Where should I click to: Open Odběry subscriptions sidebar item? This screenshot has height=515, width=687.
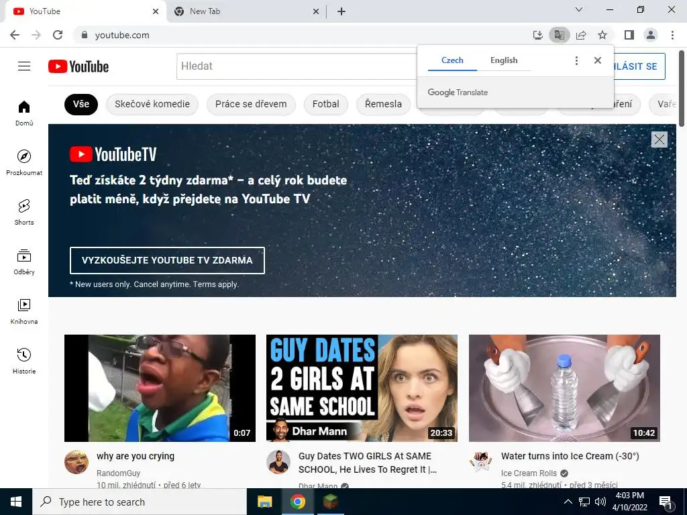pos(24,262)
